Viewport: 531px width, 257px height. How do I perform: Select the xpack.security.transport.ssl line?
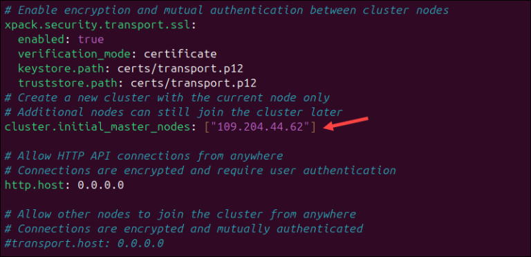(x=100, y=26)
